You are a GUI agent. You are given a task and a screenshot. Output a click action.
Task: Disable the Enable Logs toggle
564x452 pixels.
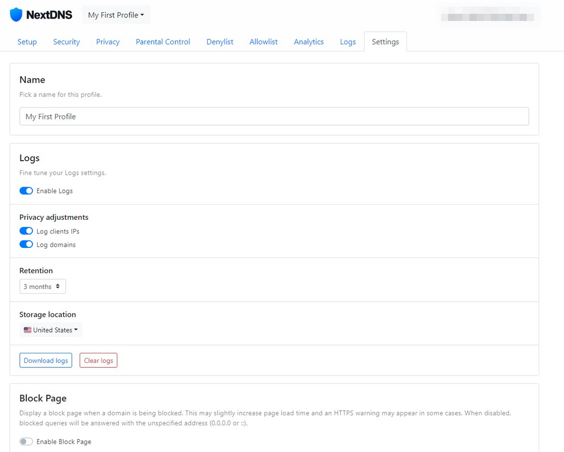click(26, 190)
